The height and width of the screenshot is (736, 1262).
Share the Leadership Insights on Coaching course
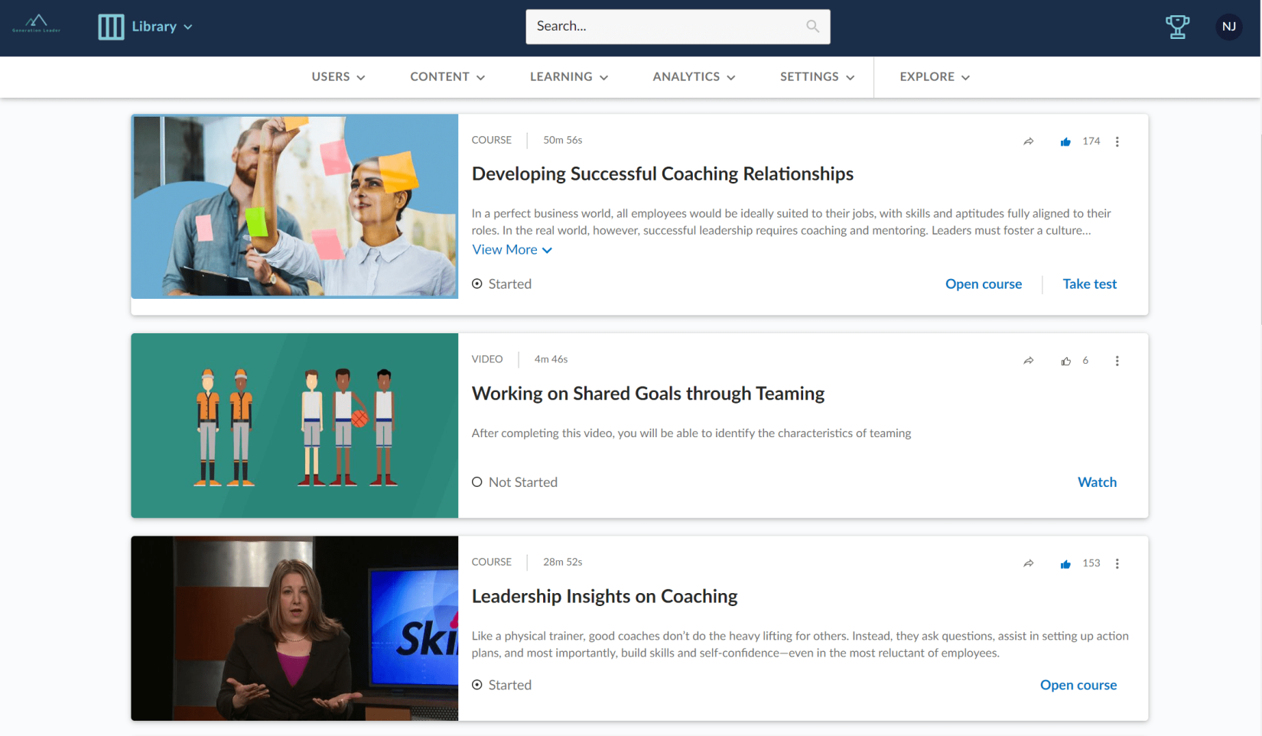click(x=1029, y=563)
